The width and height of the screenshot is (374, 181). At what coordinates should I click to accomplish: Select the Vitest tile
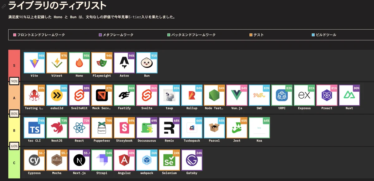coord(57,63)
